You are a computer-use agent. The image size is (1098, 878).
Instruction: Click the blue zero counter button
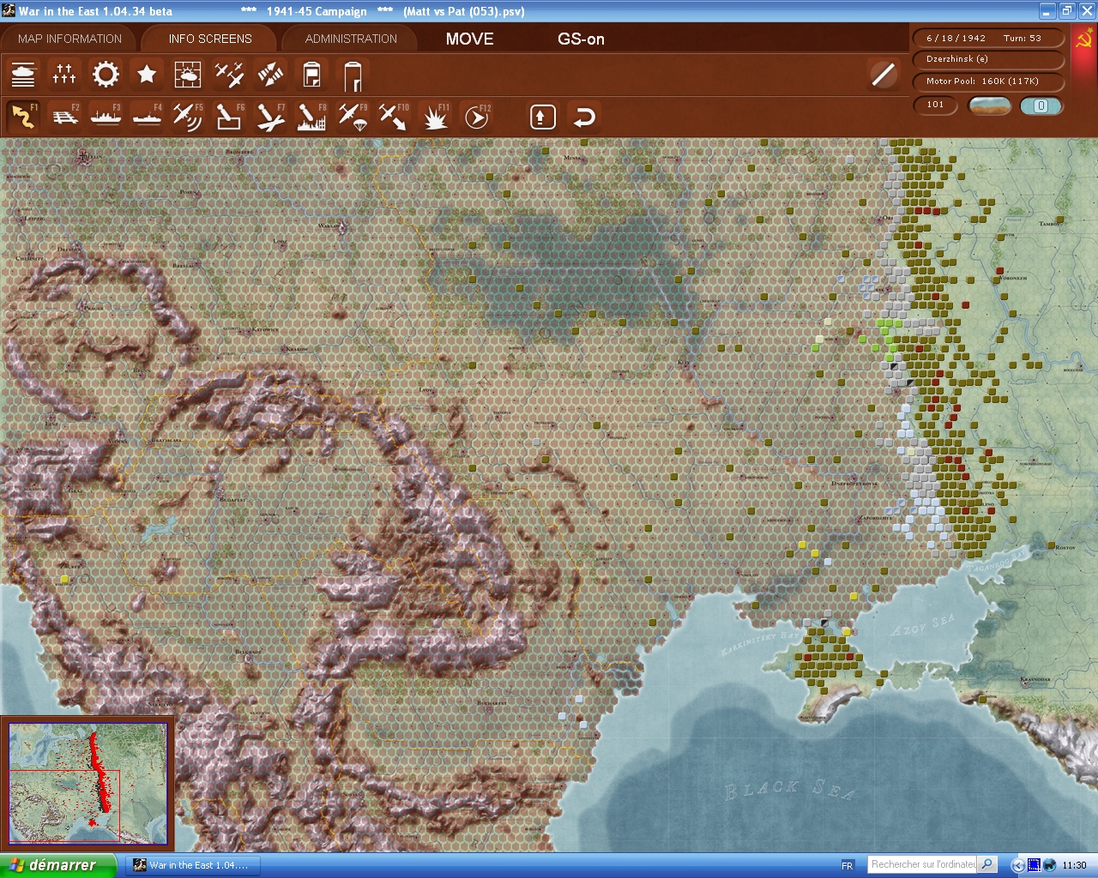(x=1041, y=105)
